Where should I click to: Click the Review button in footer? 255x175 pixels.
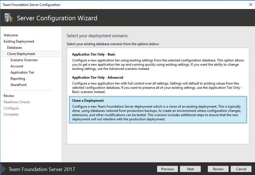coord(218,169)
